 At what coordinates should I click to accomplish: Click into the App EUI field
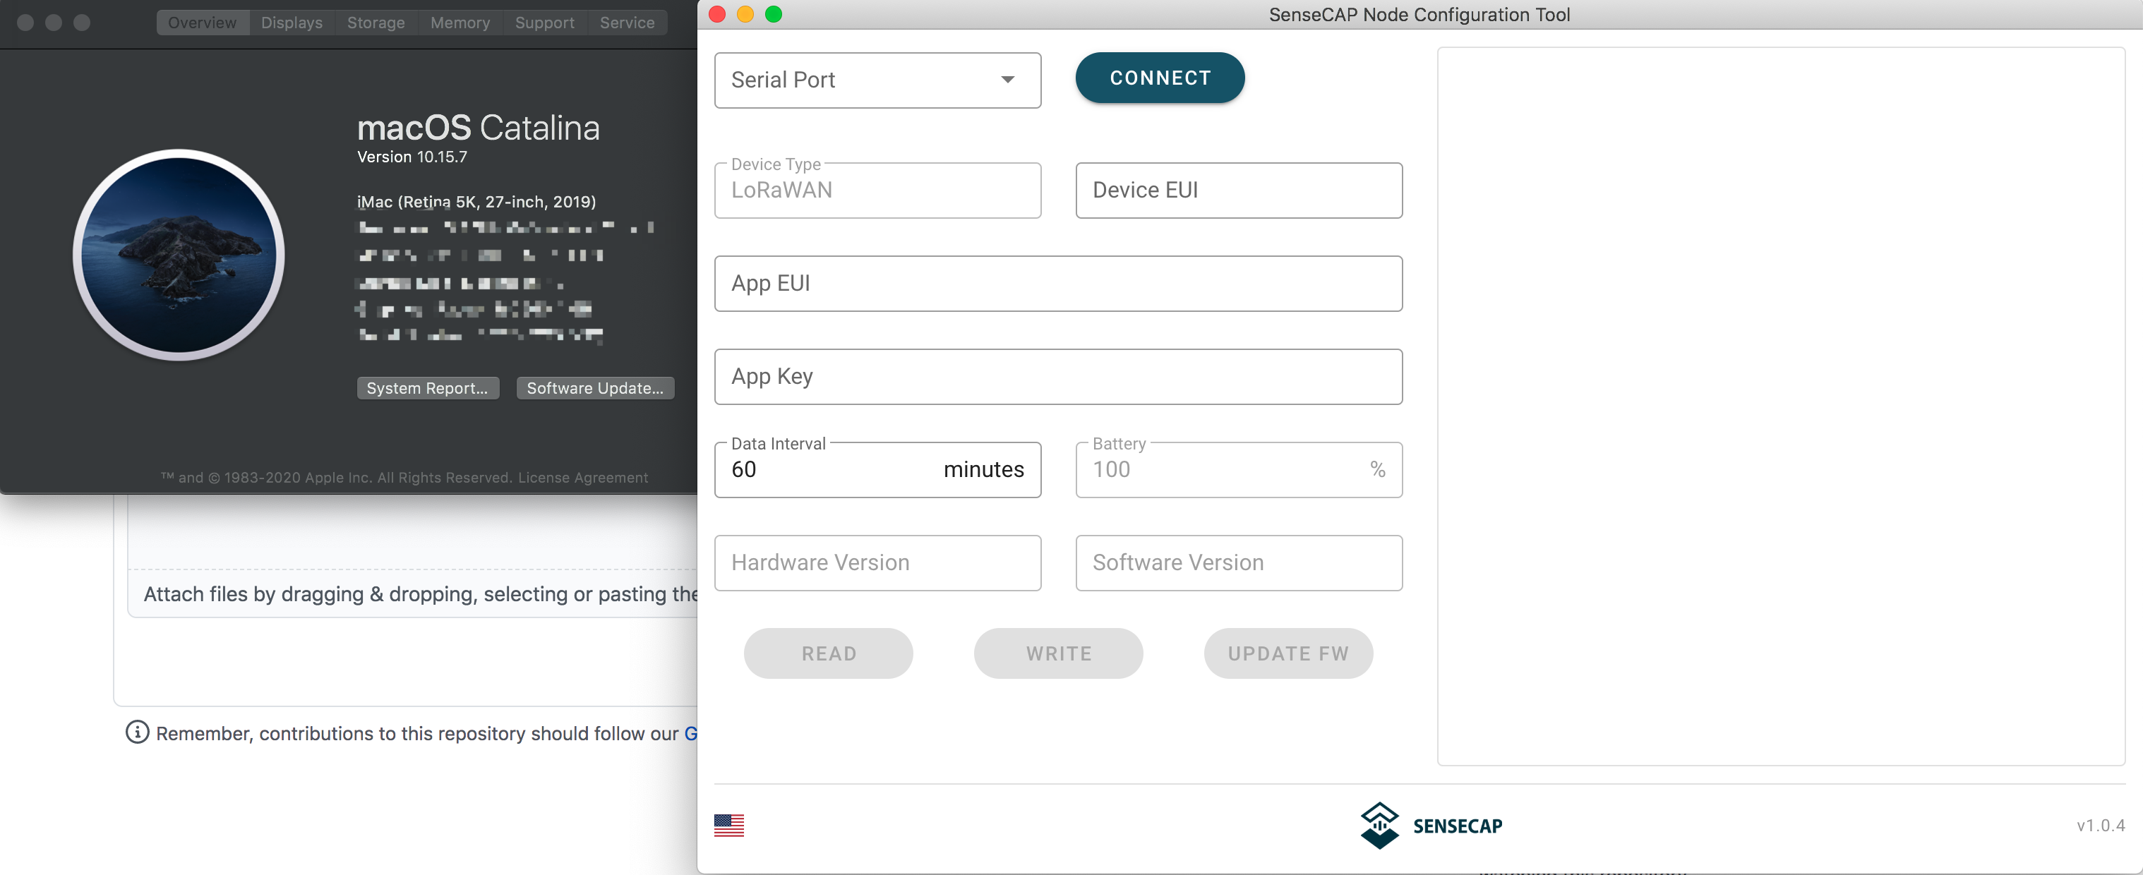1057,284
